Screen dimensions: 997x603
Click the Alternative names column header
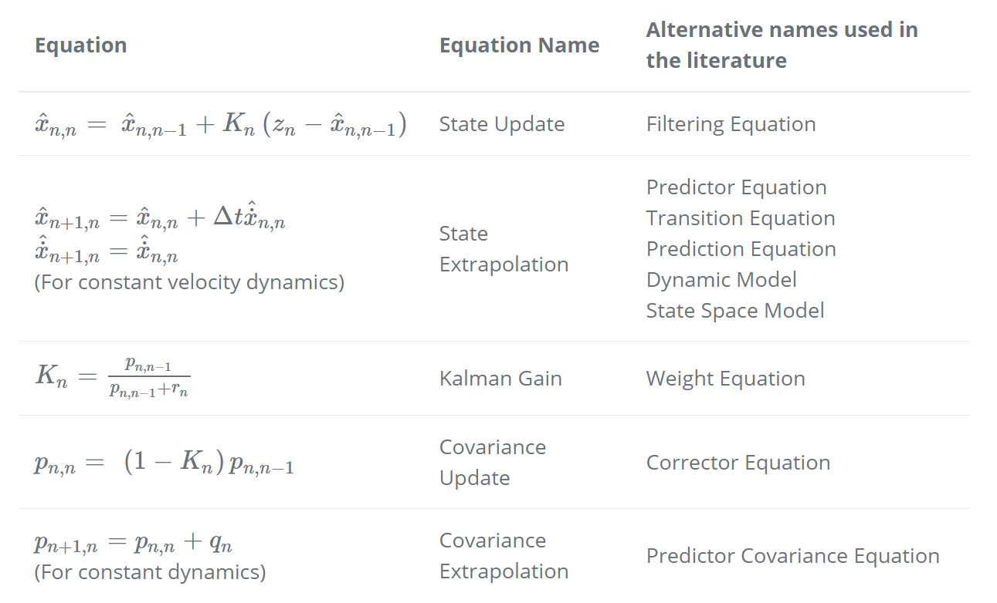(x=782, y=45)
